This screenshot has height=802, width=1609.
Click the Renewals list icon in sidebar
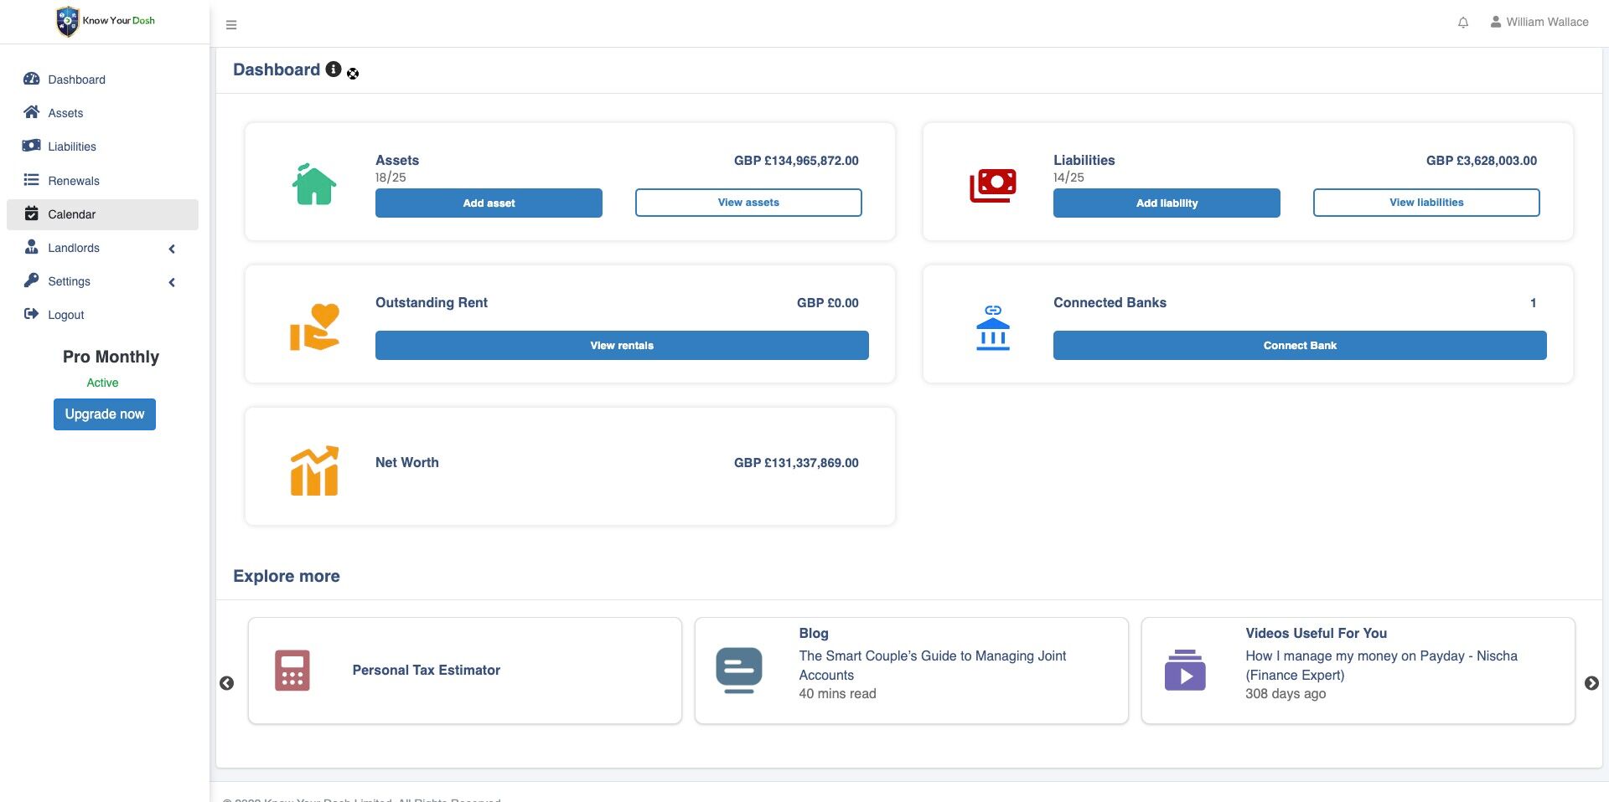coord(32,180)
